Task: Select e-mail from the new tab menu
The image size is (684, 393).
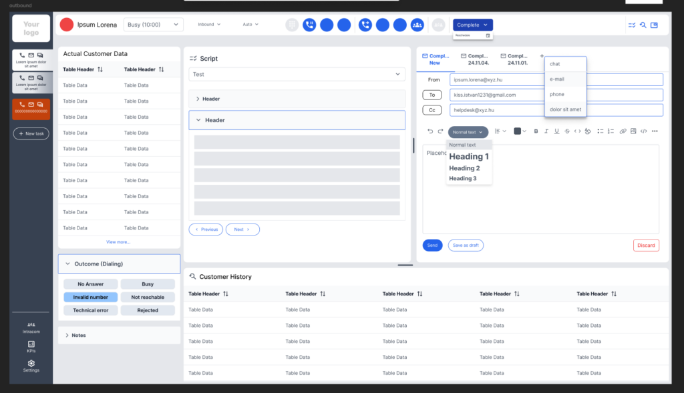Action: pos(565,79)
